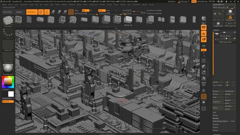Image resolution: width=240 pixels, height=135 pixels.
Task: Adjust the Z Intensity slider
Action: coord(110,13)
